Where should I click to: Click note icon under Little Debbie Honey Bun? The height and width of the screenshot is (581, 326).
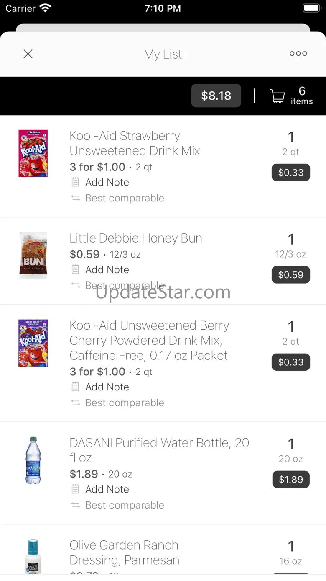click(x=75, y=269)
